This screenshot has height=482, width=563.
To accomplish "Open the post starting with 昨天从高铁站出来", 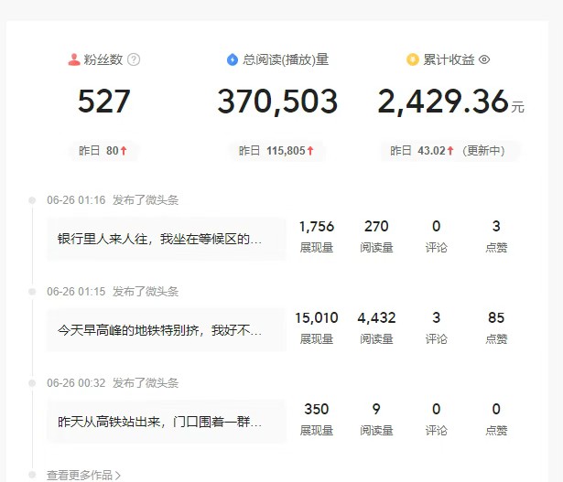I will click(x=166, y=422).
